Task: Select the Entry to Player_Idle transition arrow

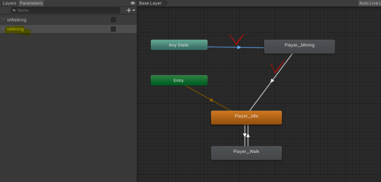Action: pos(211,100)
